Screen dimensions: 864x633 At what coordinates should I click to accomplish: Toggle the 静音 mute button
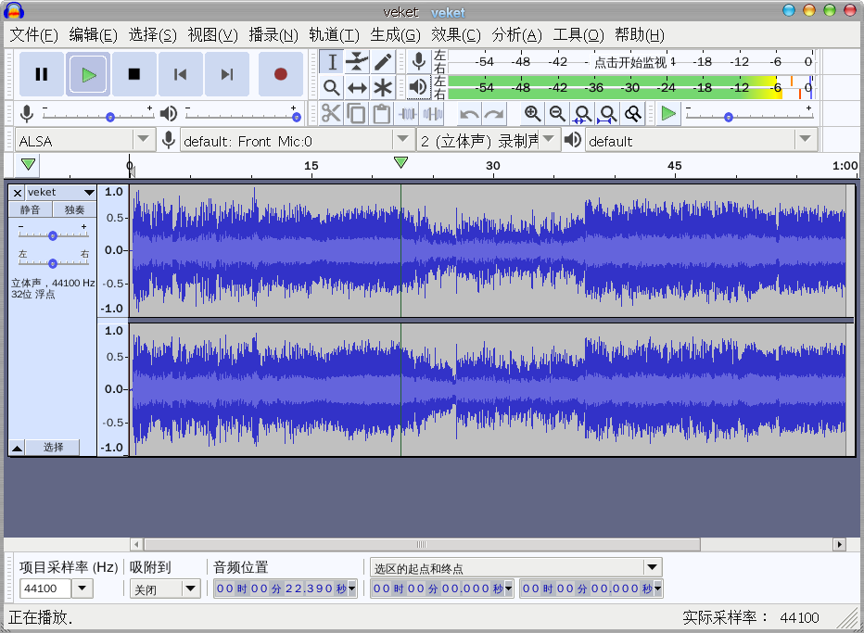(x=31, y=209)
